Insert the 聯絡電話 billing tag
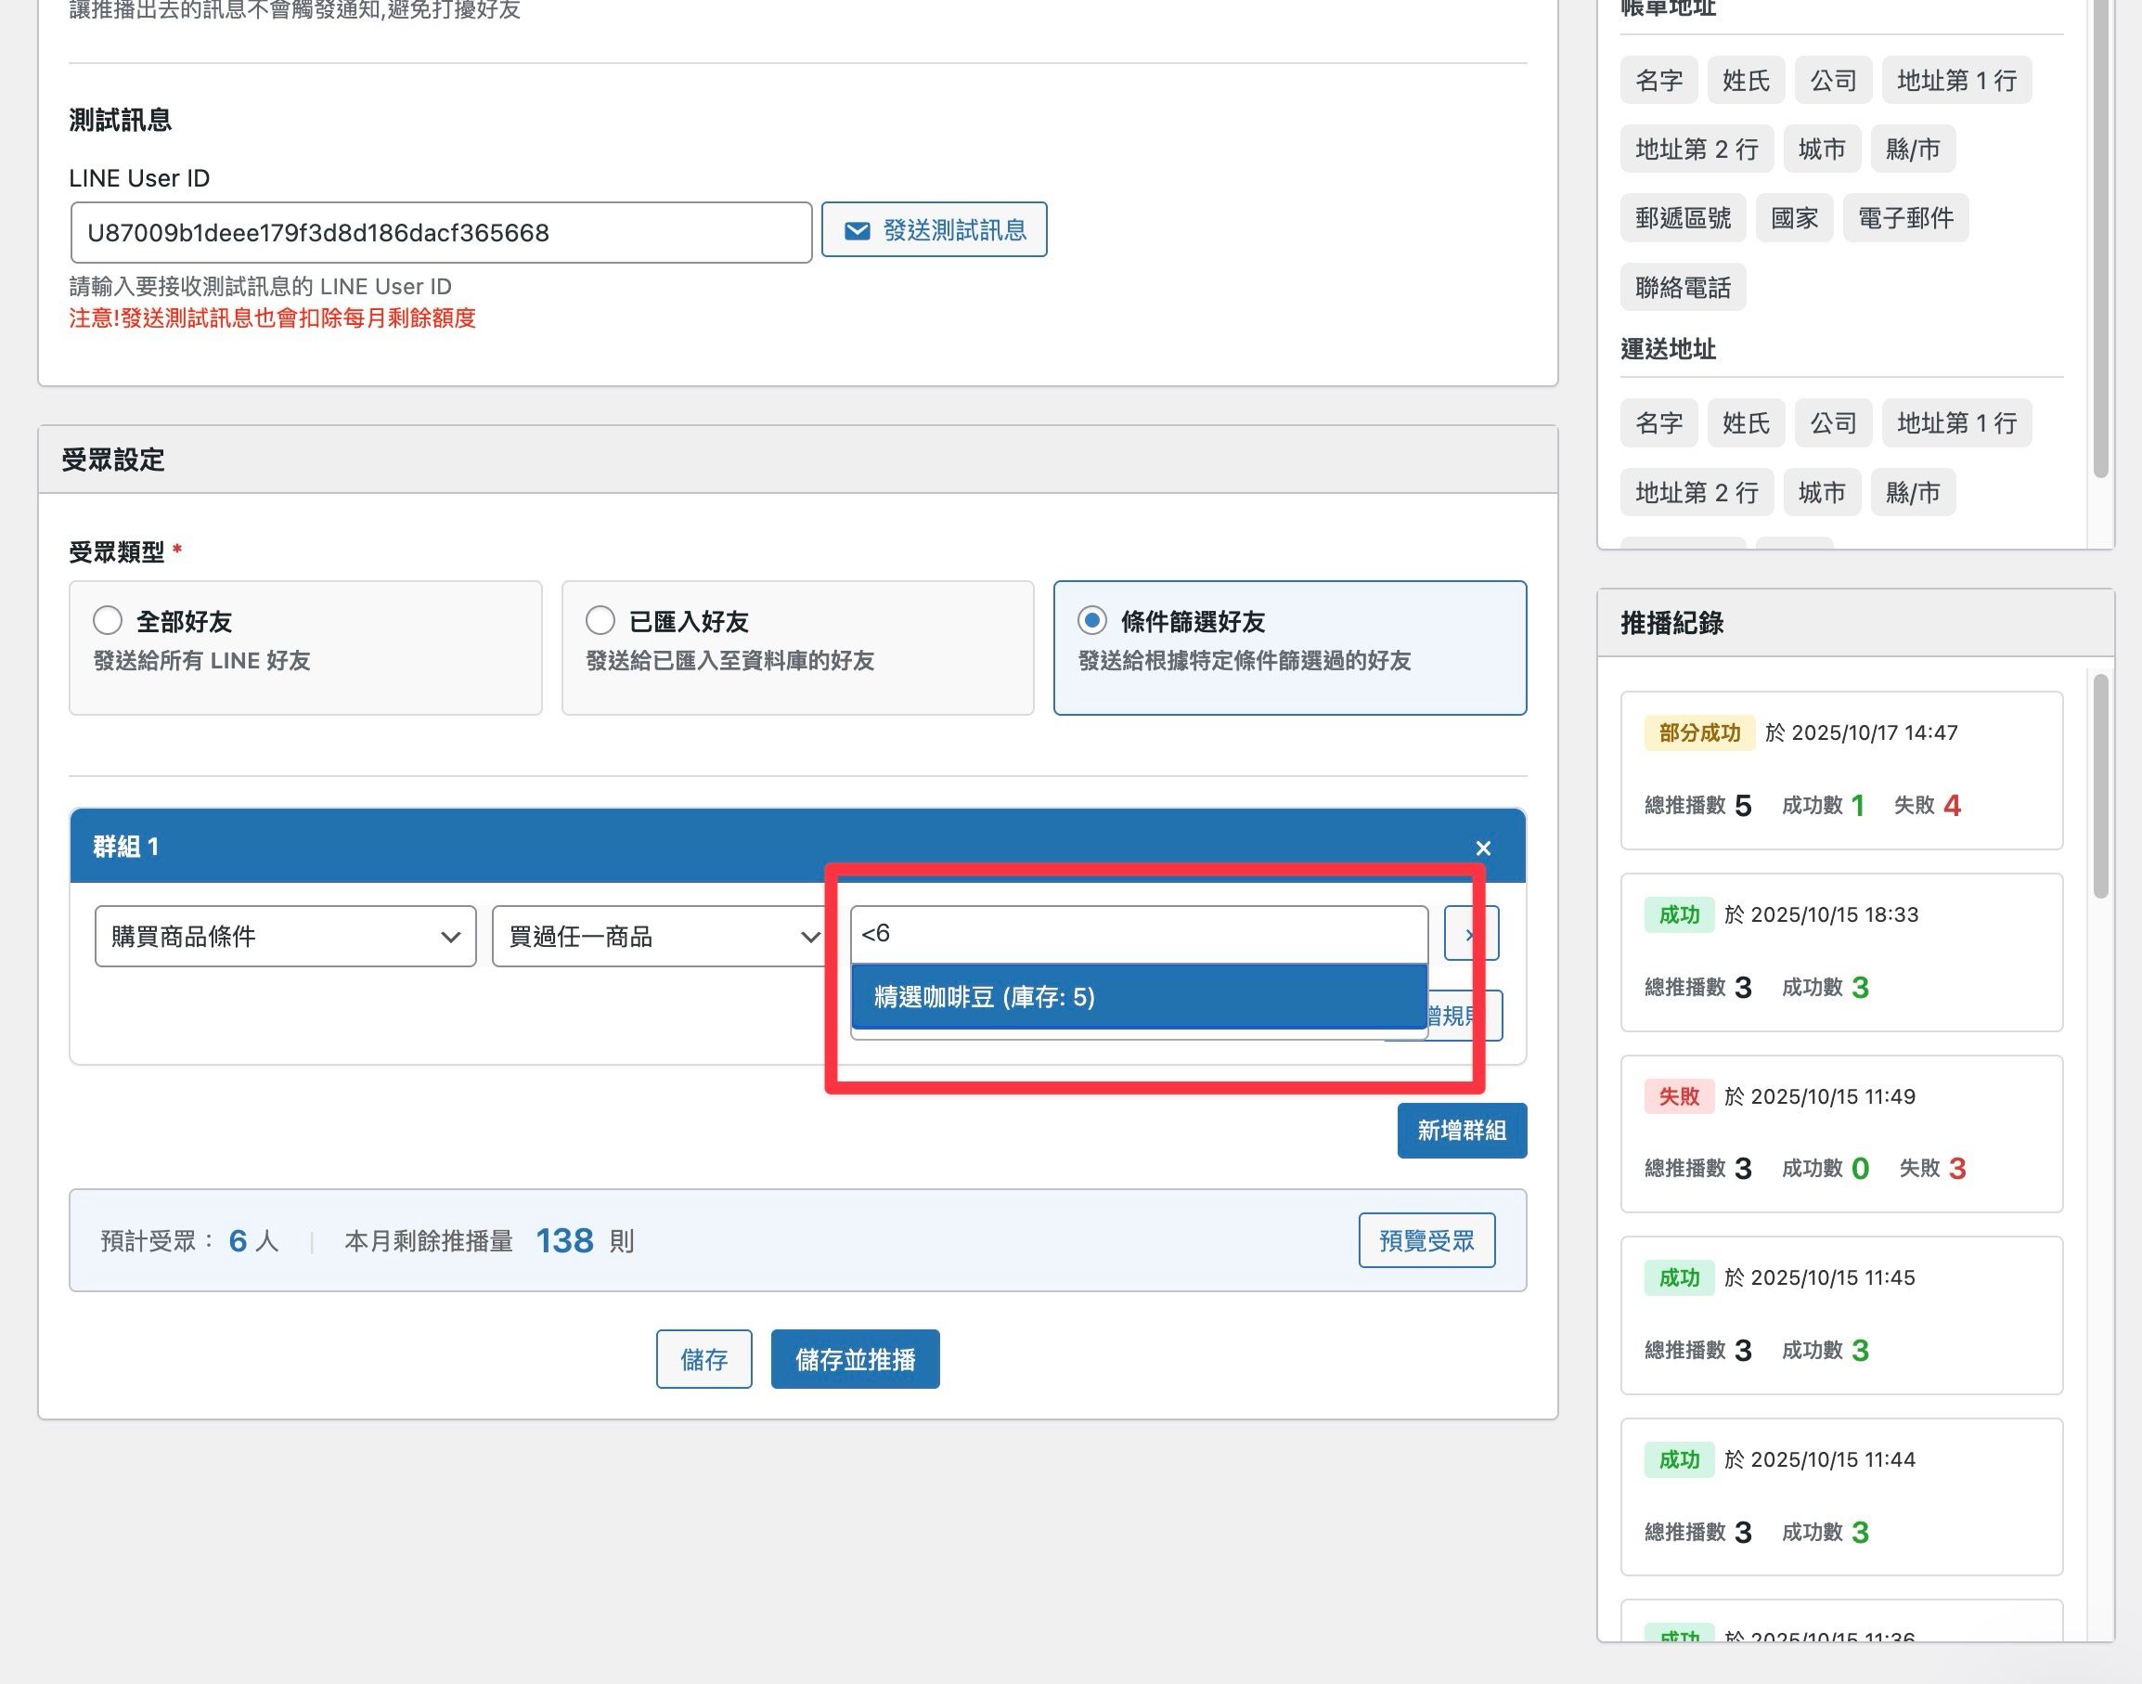Viewport: 2142px width, 1684px height. point(1683,287)
